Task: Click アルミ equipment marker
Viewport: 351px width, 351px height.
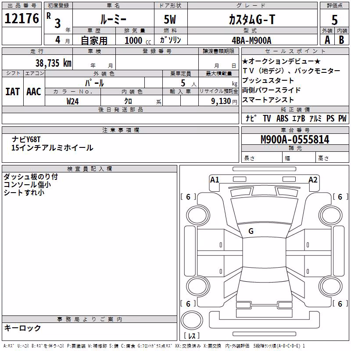Action: click(315, 118)
